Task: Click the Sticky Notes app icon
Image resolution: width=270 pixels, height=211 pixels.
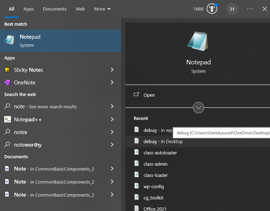Action: (7, 70)
